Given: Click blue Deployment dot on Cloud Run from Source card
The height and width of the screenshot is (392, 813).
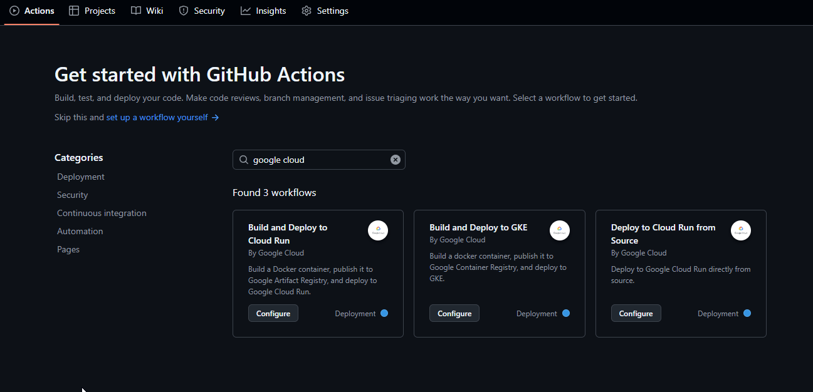Looking at the screenshot, I should (x=747, y=313).
